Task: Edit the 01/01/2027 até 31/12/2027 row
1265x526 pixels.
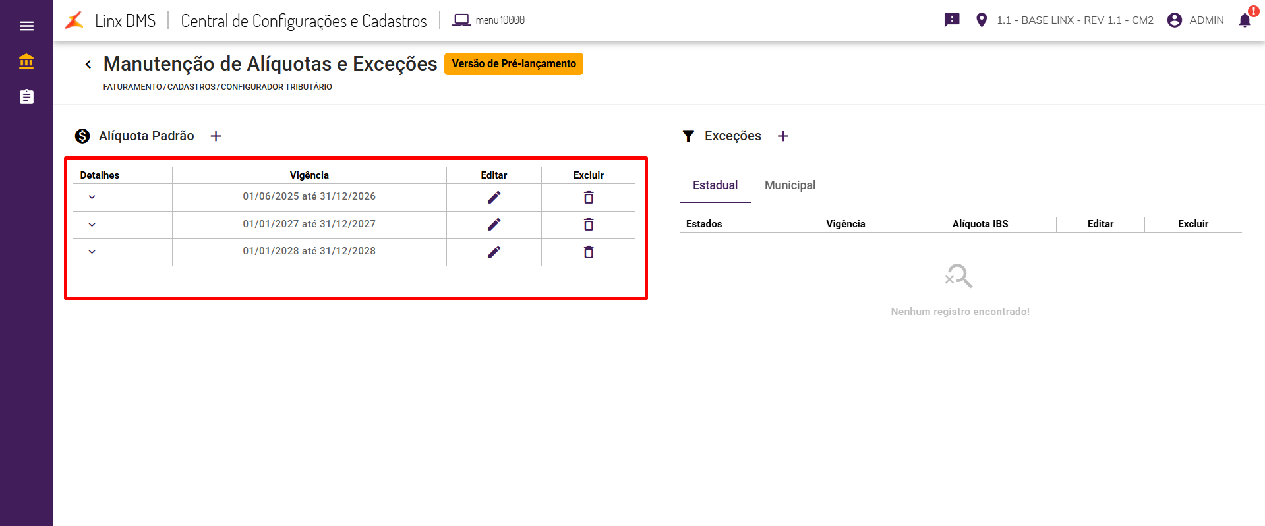Action: [494, 225]
